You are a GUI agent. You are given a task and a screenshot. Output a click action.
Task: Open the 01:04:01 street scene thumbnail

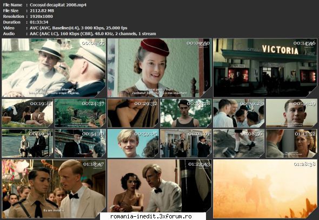tap(186, 144)
